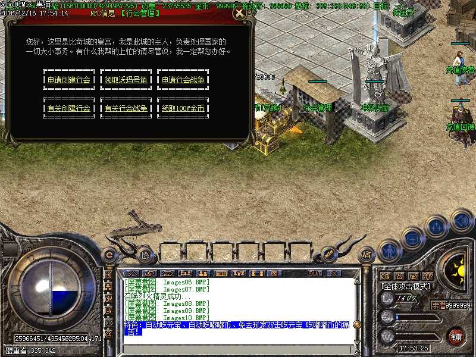This screenshot has height=357, width=476.
Task: Click the grid icon in the chat toolbar
Action: pos(274,274)
